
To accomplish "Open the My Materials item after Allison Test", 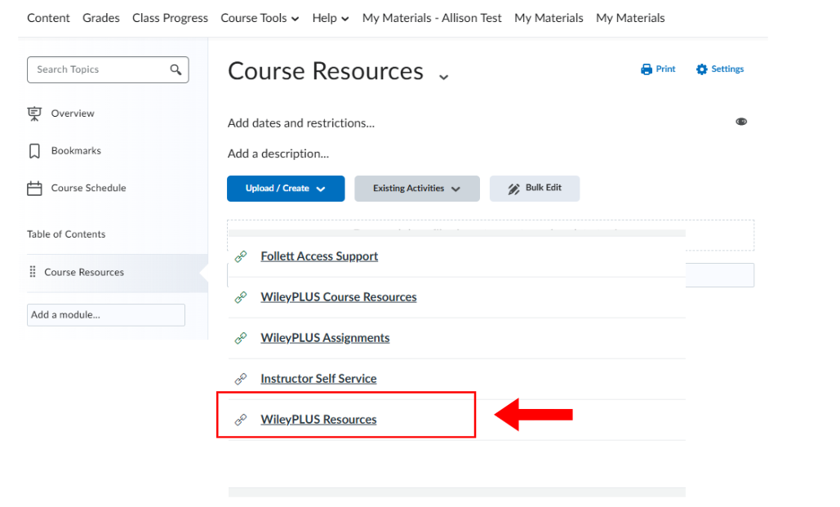I will [549, 18].
